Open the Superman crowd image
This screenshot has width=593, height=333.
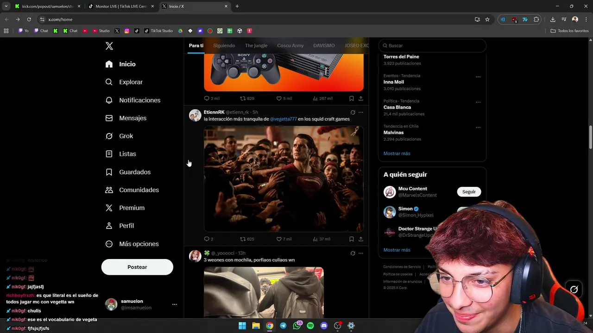(x=284, y=179)
